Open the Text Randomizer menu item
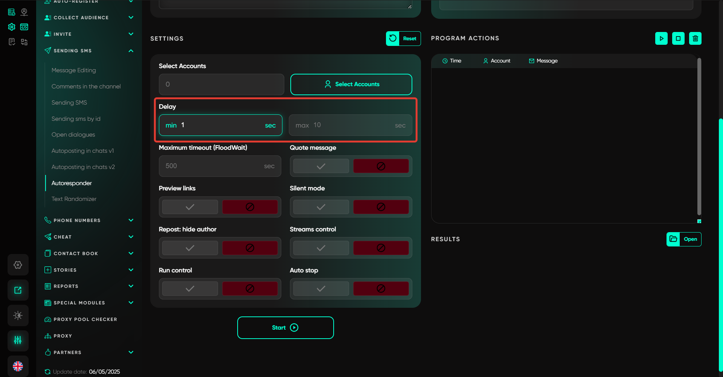This screenshot has height=377, width=723. click(x=74, y=199)
